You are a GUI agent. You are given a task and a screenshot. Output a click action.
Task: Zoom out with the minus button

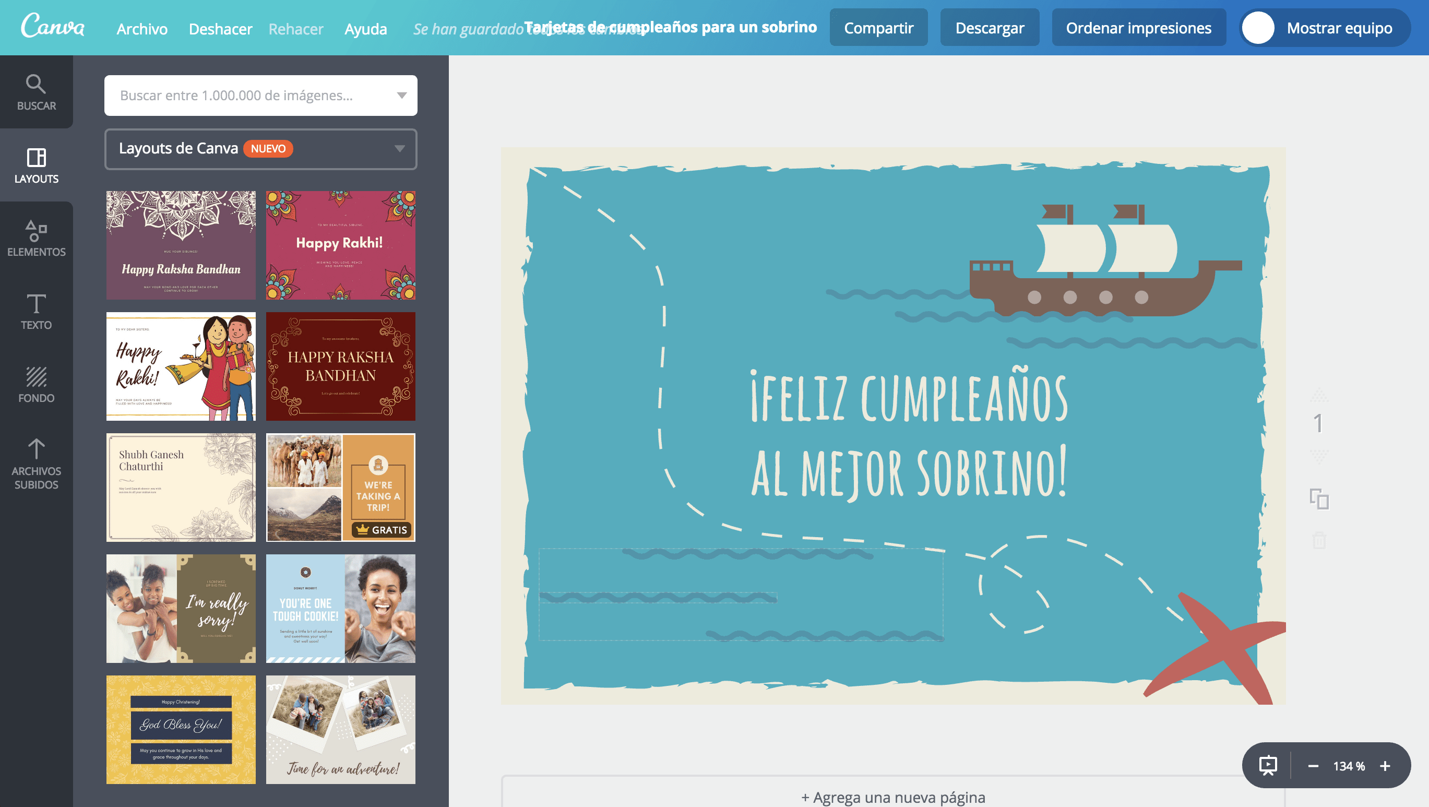[1313, 766]
